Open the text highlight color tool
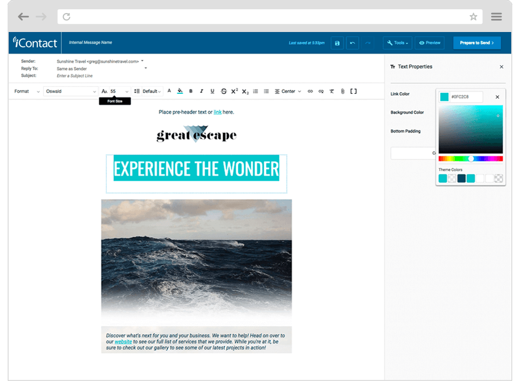Viewport: 521px width, 381px height. pos(180,91)
